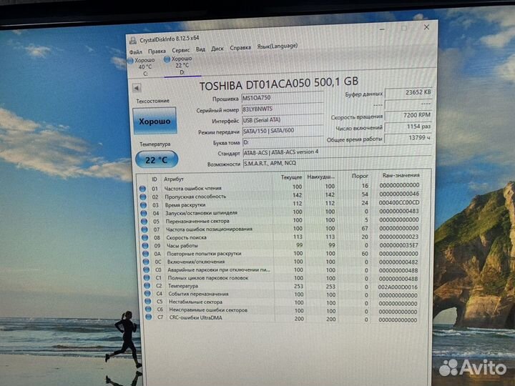515x386 pixels.
Task: Click the Хорошо health status button
Action: click(154, 121)
